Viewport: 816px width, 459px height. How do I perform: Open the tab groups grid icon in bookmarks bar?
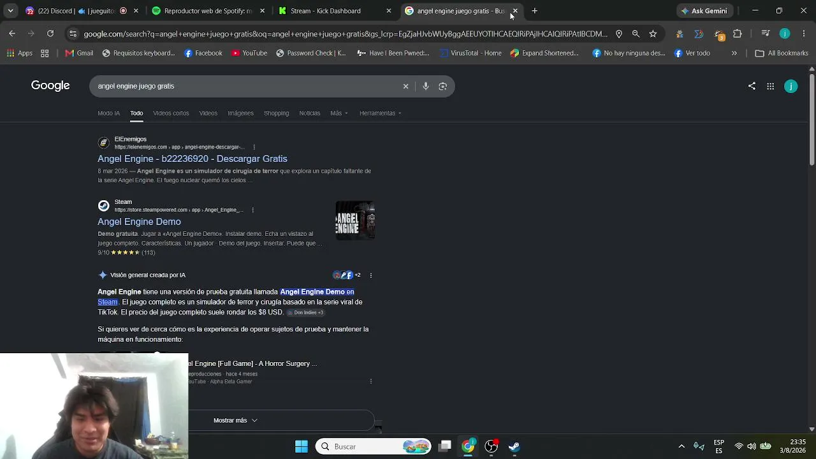[45, 54]
